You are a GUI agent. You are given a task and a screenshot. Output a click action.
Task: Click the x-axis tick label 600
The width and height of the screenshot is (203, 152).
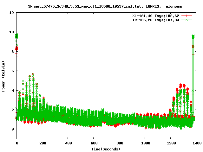click(x=94, y=143)
